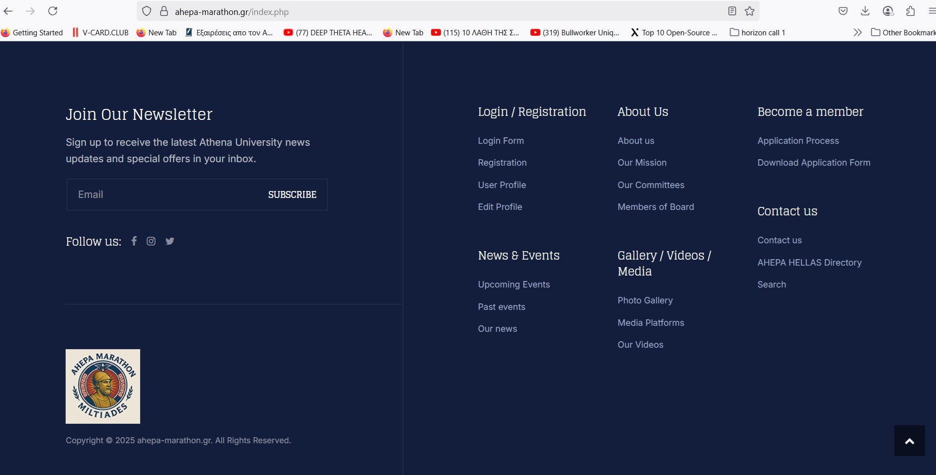The height and width of the screenshot is (475, 936).
Task: Open the extensions puzzle icon
Action: point(911,11)
